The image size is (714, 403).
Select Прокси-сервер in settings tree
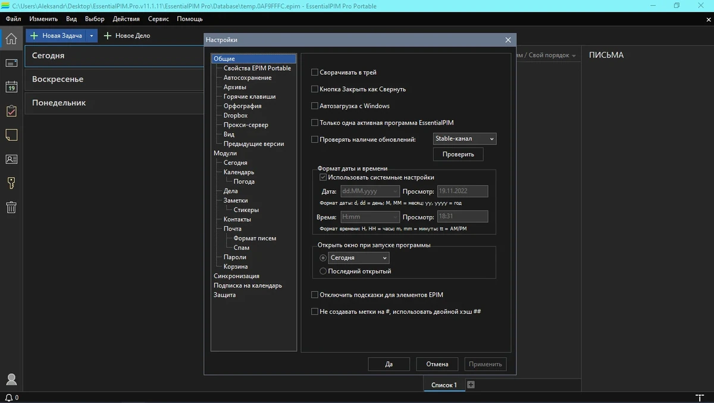246,125
